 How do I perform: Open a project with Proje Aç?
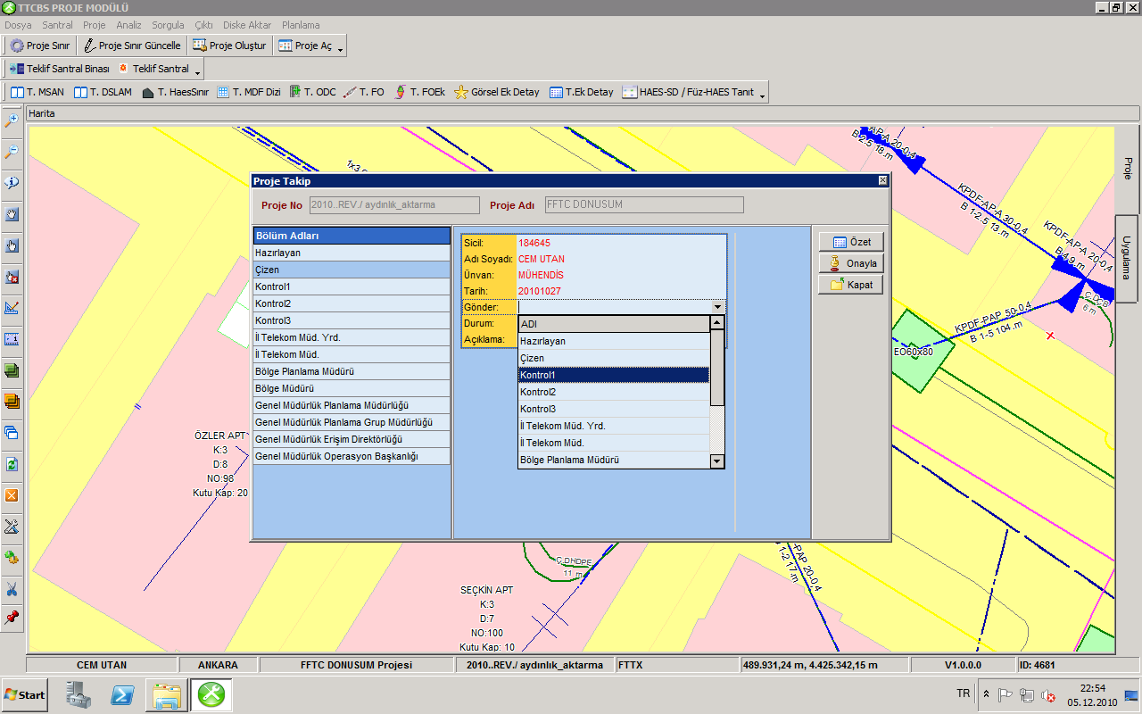pos(305,46)
